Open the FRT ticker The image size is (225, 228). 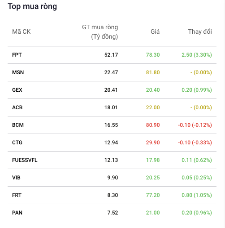[x=17, y=195]
